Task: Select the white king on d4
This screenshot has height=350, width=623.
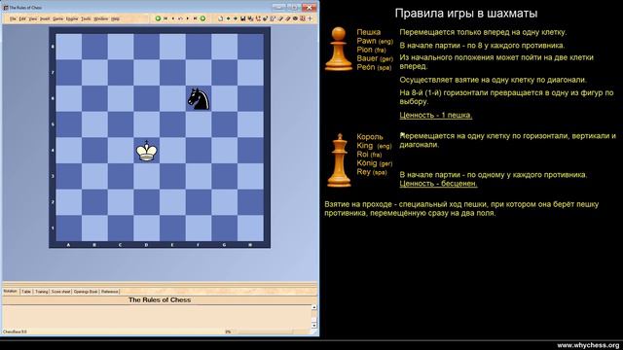Action: pos(147,151)
